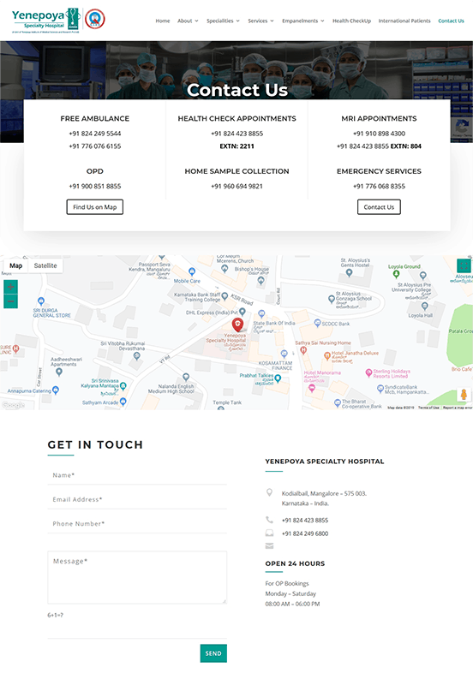The image size is (473, 685).
Task: Click MRI appointment number +91 910 898 4300
Action: click(x=379, y=134)
